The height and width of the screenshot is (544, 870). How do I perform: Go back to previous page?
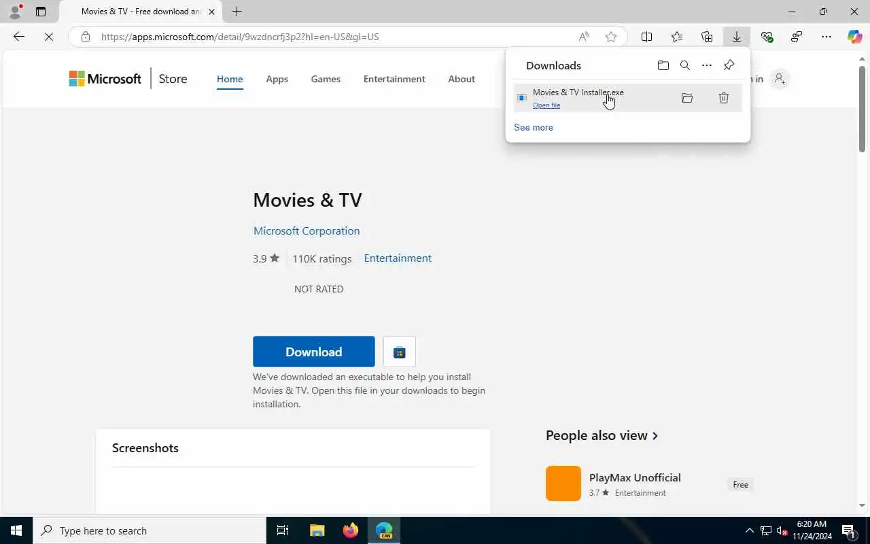click(19, 37)
